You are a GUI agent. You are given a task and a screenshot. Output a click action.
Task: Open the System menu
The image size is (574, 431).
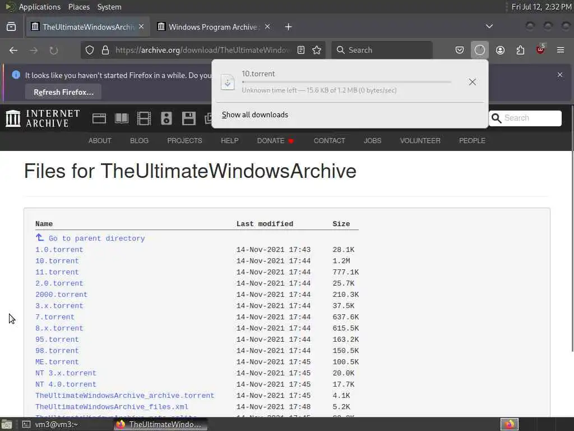109,7
